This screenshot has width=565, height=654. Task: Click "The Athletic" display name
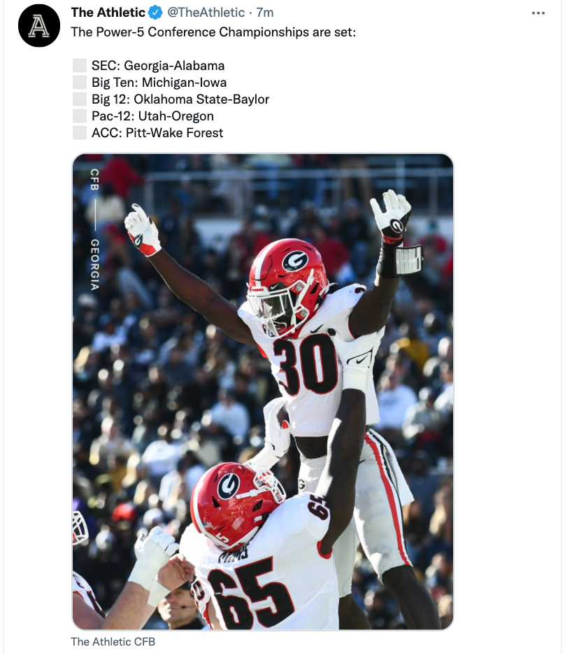click(x=108, y=13)
